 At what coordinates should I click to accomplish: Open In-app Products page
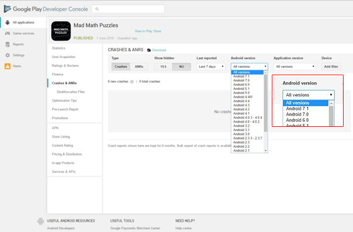click(x=63, y=163)
